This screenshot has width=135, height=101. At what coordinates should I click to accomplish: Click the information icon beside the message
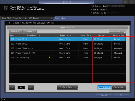(x=6, y=8)
